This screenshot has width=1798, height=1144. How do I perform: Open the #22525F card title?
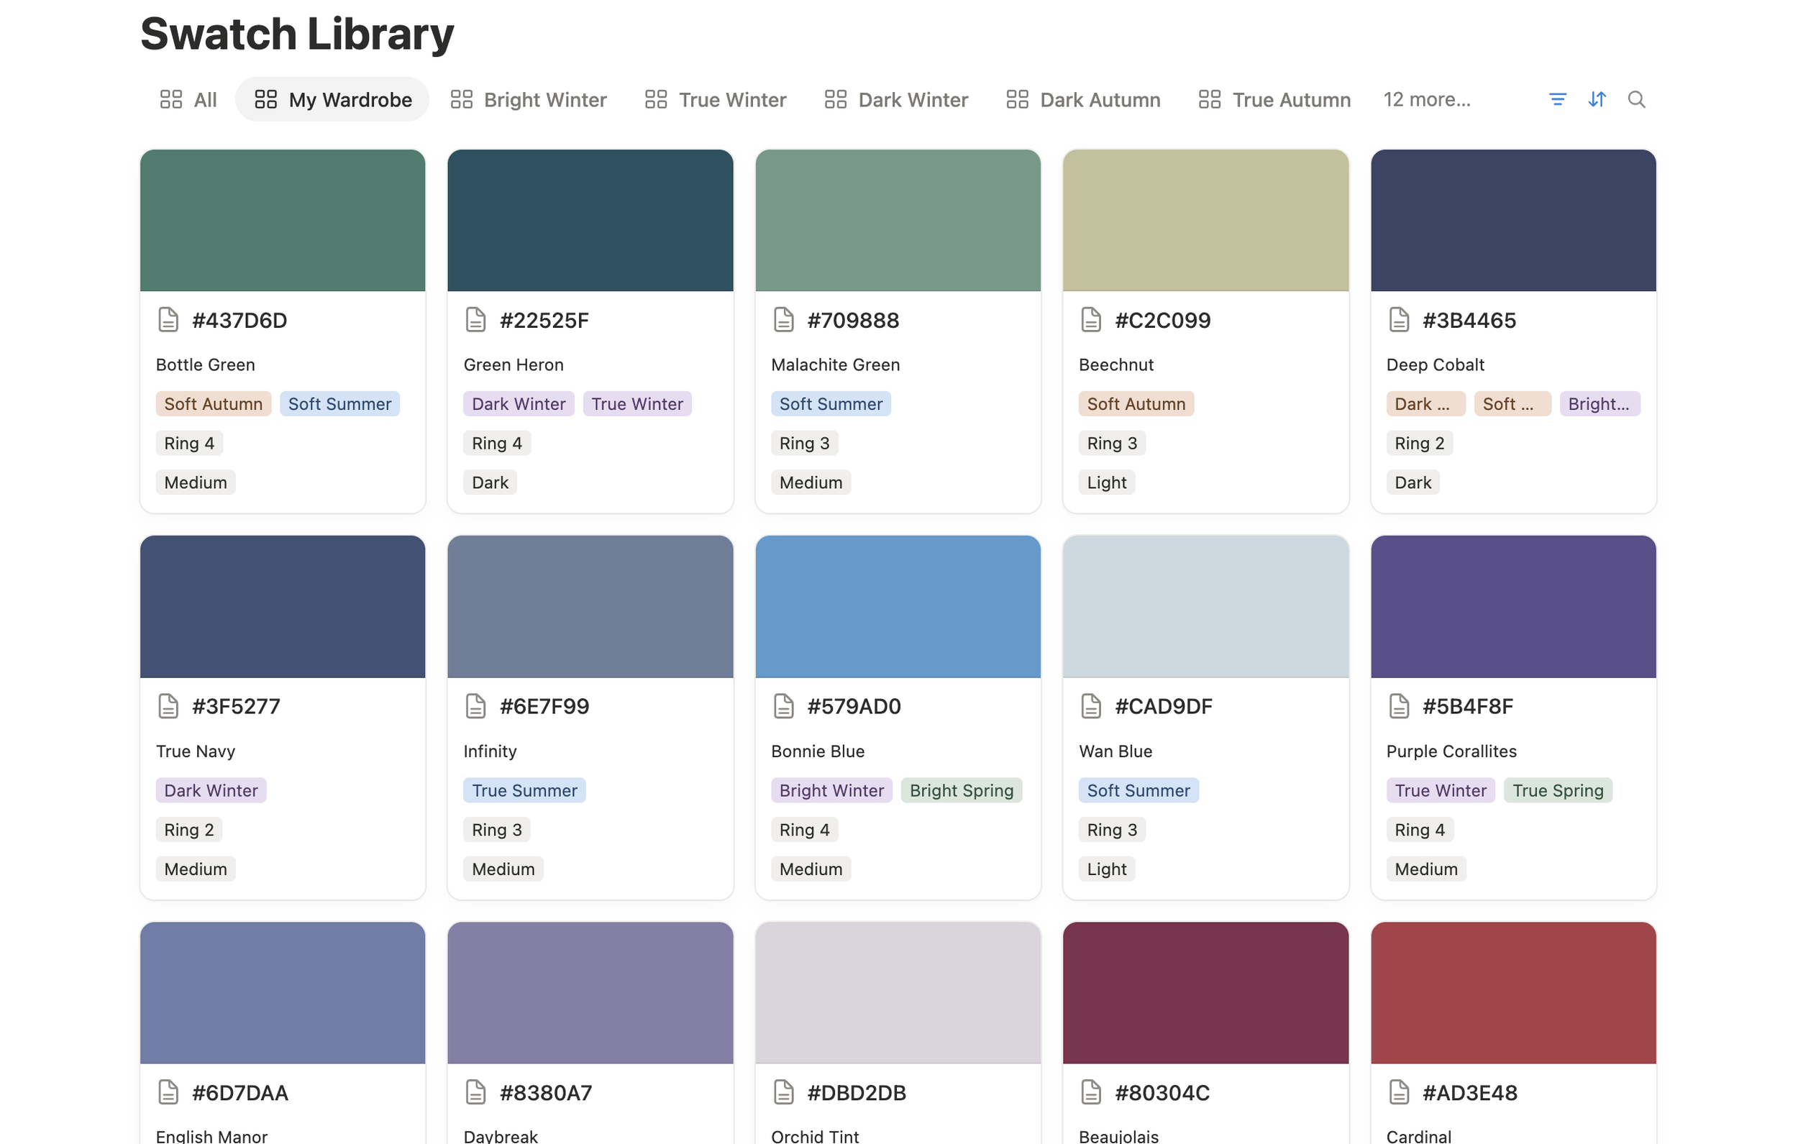click(544, 321)
